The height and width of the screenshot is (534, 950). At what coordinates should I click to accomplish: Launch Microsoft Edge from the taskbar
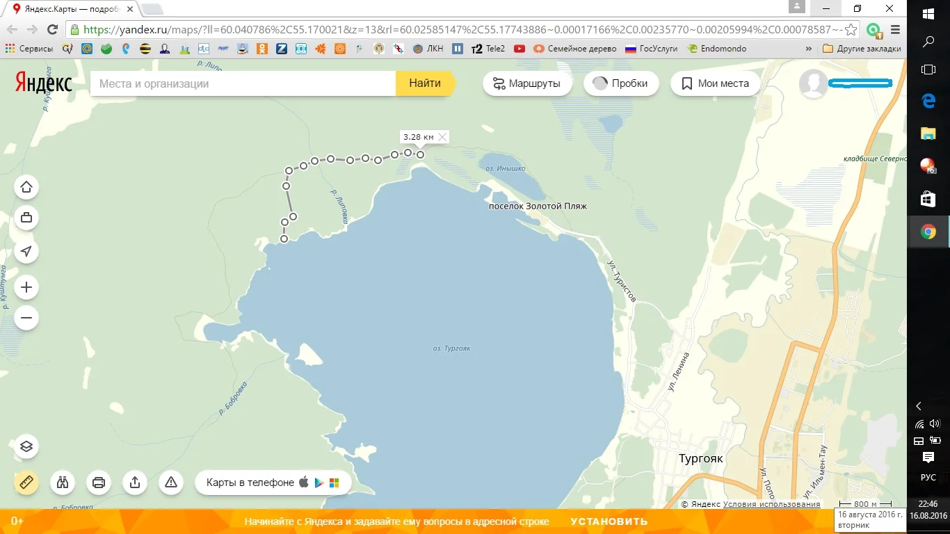pyautogui.click(x=928, y=101)
